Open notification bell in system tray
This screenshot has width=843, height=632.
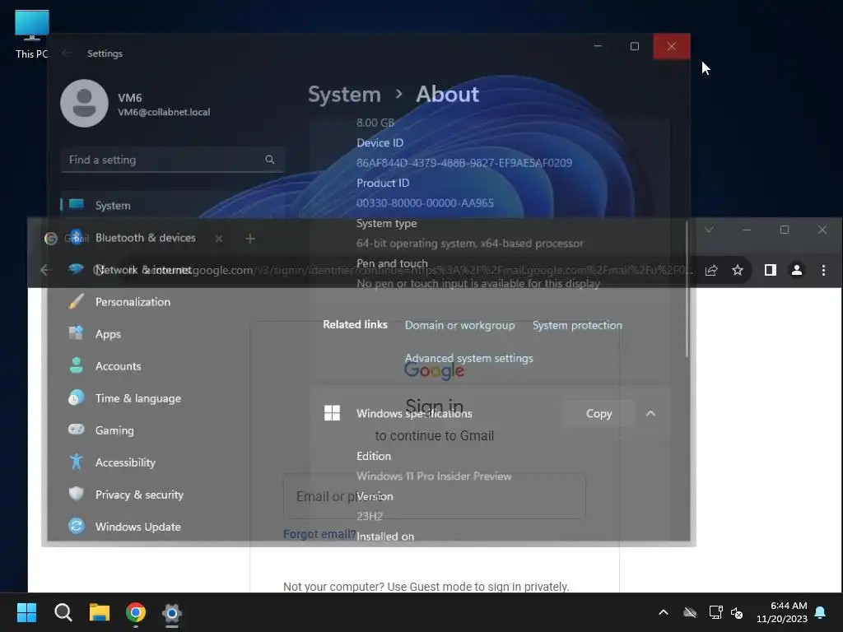pos(821,612)
